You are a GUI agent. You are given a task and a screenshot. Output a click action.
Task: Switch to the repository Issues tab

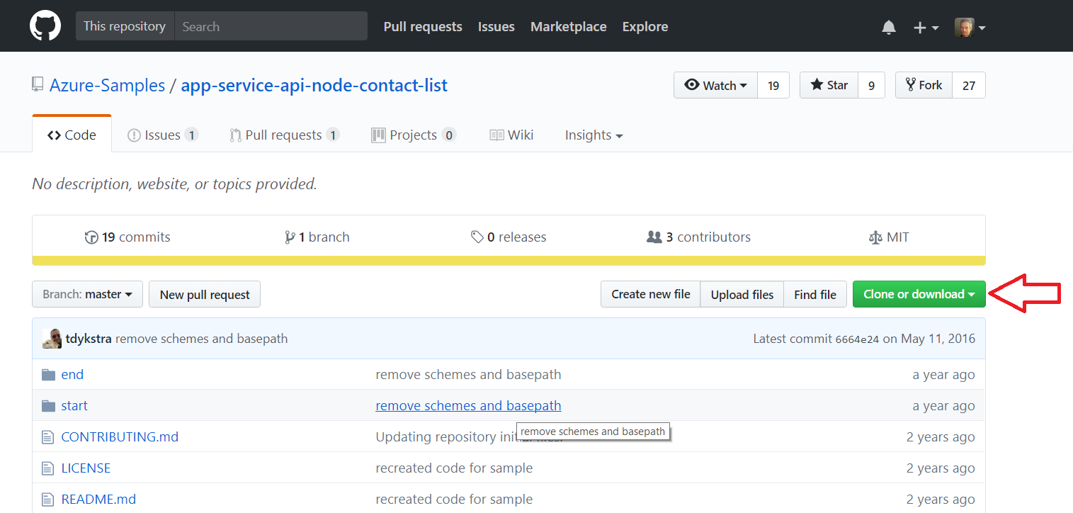point(163,135)
